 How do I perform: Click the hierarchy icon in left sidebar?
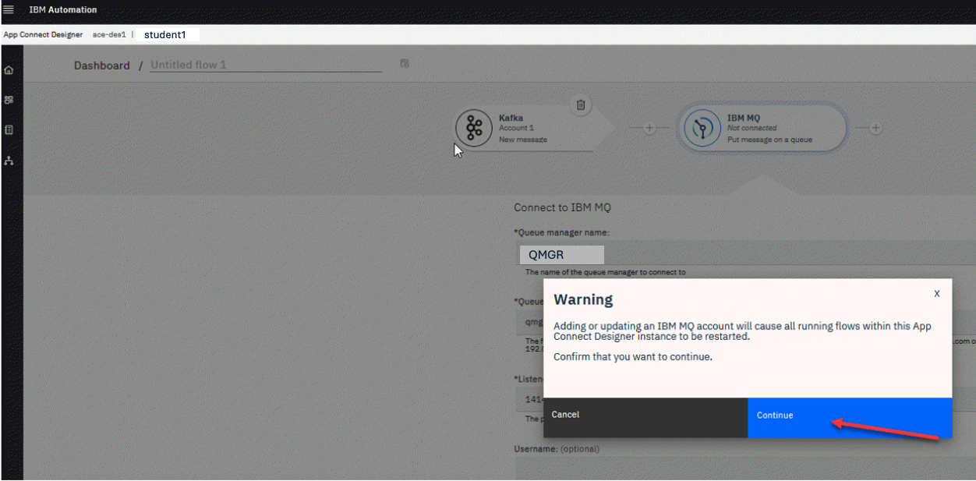(x=9, y=161)
